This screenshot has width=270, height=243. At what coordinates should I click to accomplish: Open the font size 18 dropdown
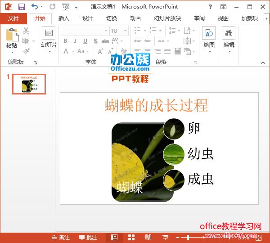125,31
